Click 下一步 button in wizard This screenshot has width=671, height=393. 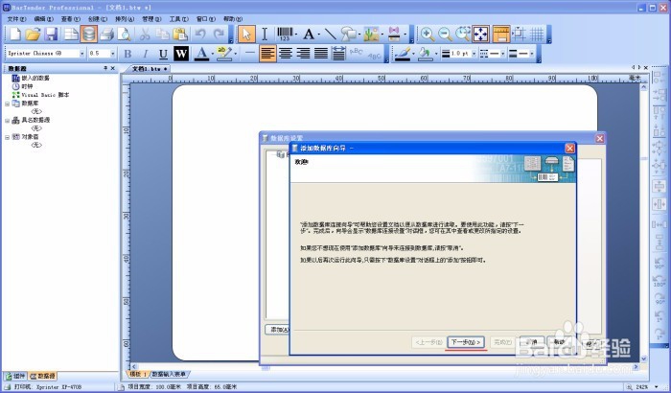[x=466, y=342]
